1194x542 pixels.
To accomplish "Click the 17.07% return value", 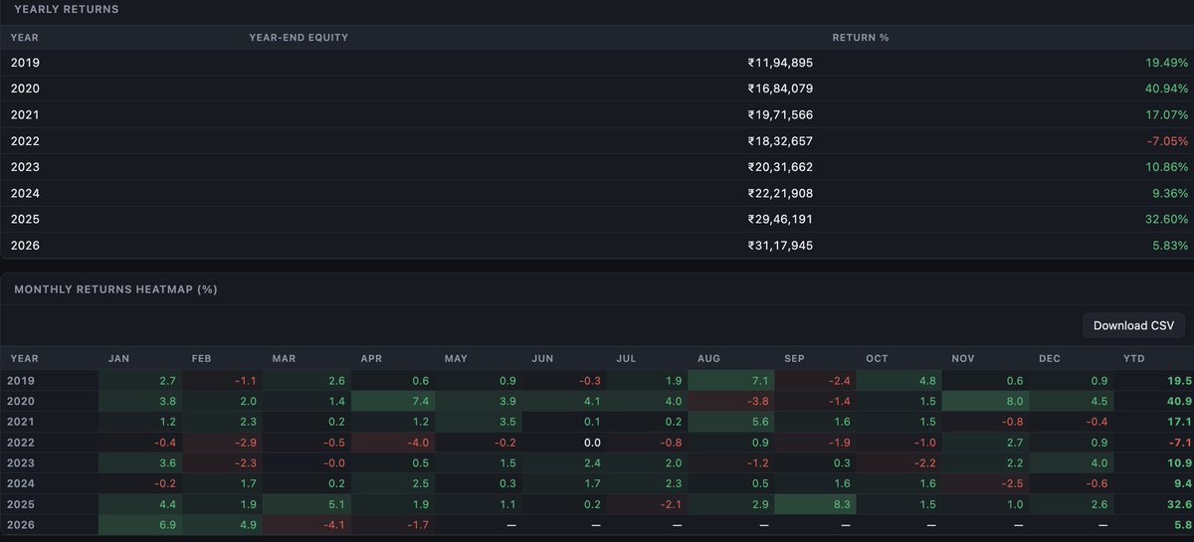I will click(x=1166, y=114).
